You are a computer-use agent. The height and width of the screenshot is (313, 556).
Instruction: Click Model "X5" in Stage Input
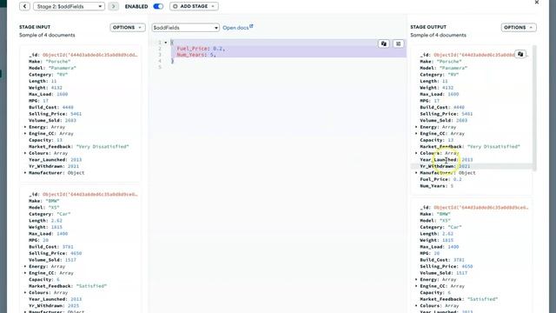pos(44,207)
